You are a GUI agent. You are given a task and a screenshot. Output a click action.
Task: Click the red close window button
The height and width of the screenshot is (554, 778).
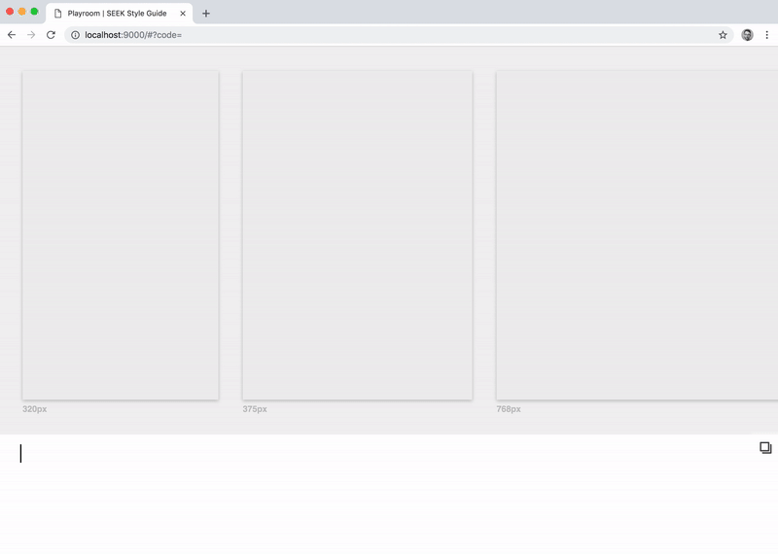coord(10,12)
